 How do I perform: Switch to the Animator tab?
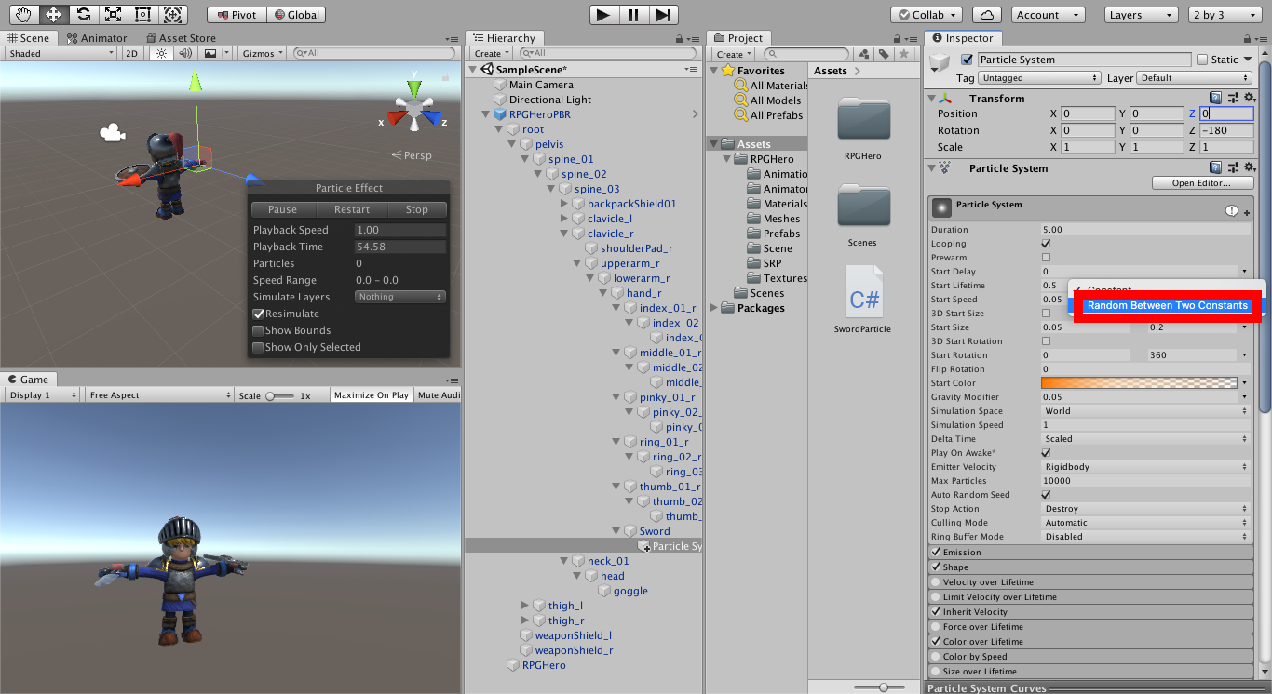click(97, 38)
